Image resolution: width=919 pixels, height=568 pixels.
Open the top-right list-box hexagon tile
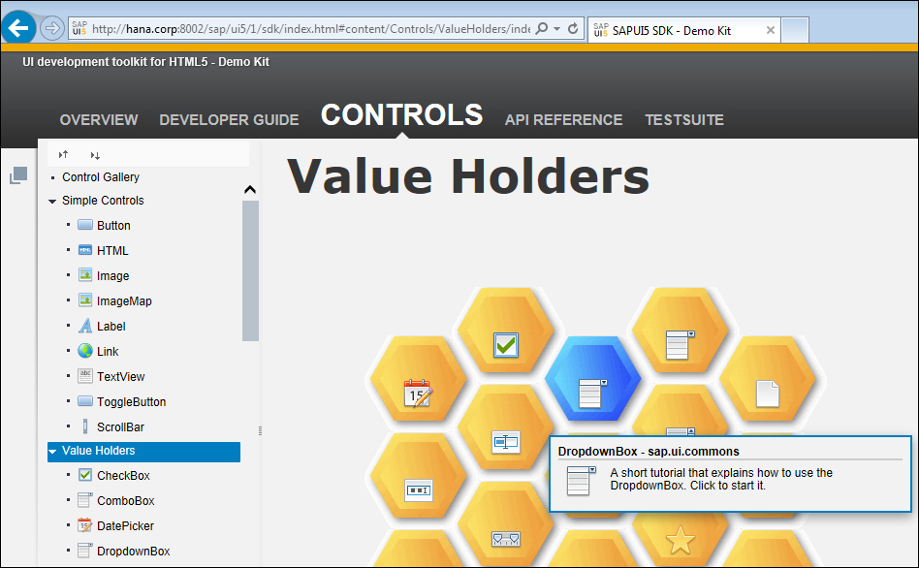680,330
